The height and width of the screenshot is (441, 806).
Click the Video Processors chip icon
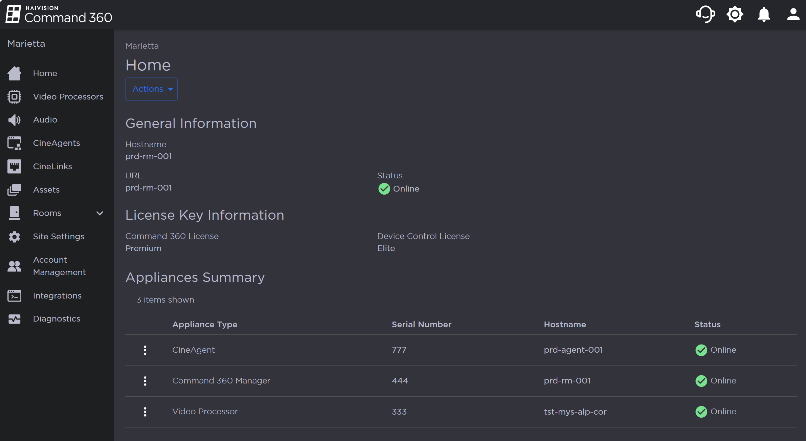coord(14,97)
